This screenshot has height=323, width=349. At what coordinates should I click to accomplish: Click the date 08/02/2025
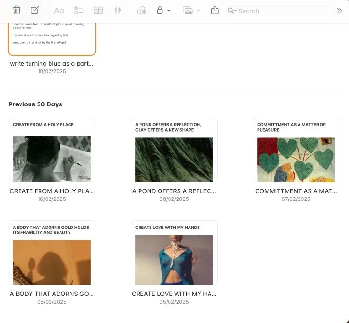pos(174,199)
